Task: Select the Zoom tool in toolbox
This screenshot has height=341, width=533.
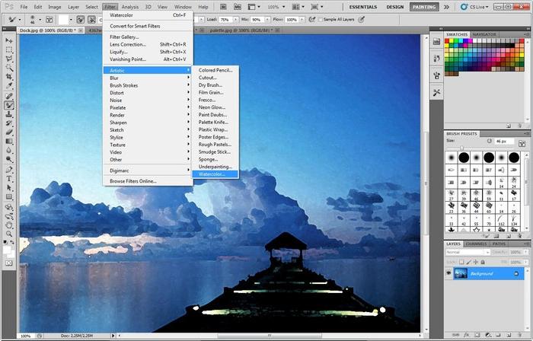Action: (x=9, y=234)
